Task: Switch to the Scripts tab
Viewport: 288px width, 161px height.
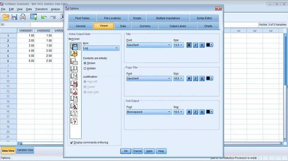Action: (x=137, y=18)
